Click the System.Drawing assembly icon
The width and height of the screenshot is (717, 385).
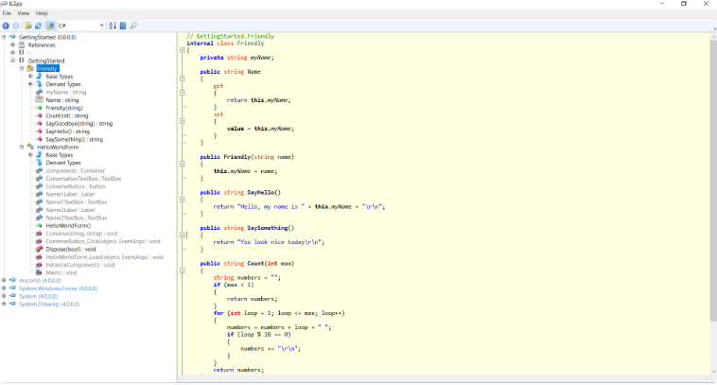pos(12,304)
